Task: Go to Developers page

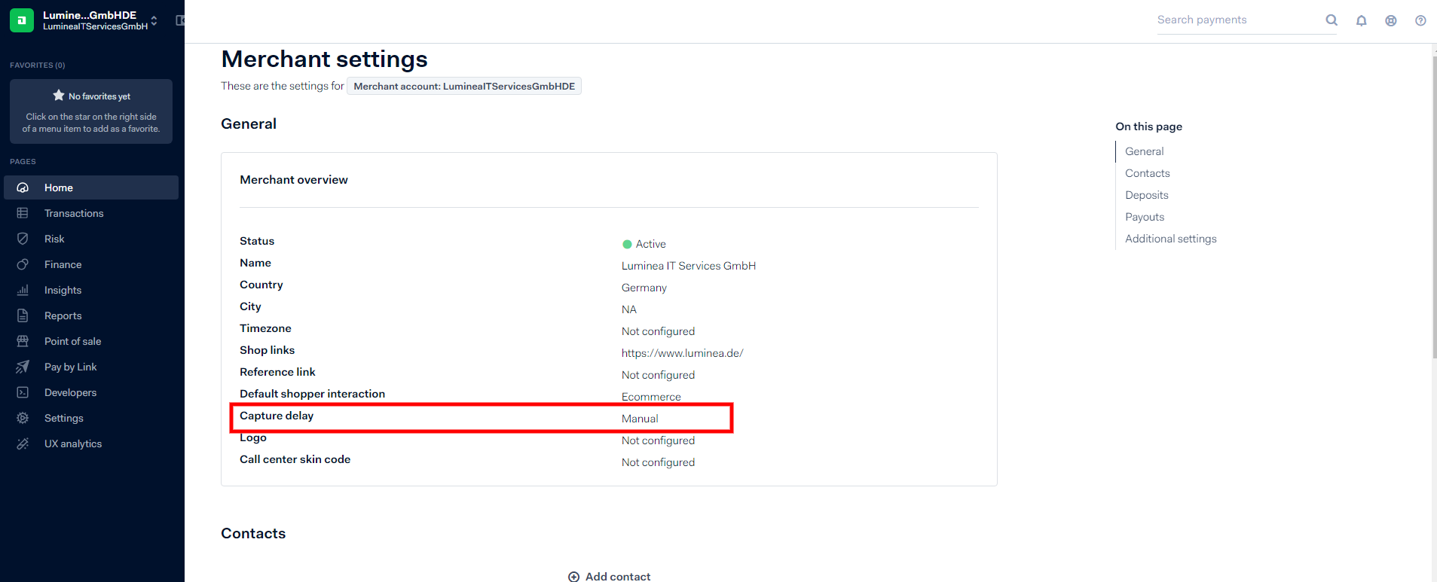Action: (70, 392)
